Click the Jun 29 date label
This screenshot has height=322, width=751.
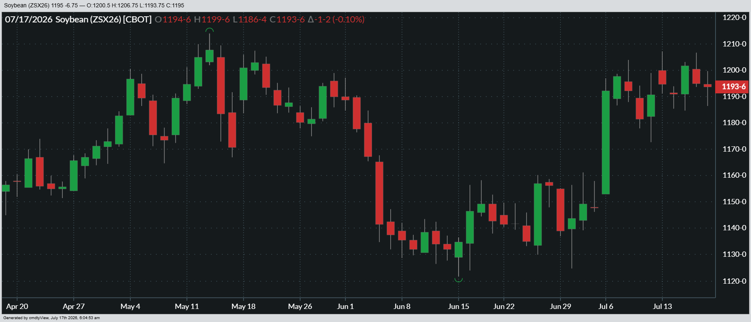(x=560, y=307)
